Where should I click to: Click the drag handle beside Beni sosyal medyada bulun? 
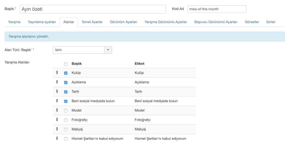click(x=57, y=101)
